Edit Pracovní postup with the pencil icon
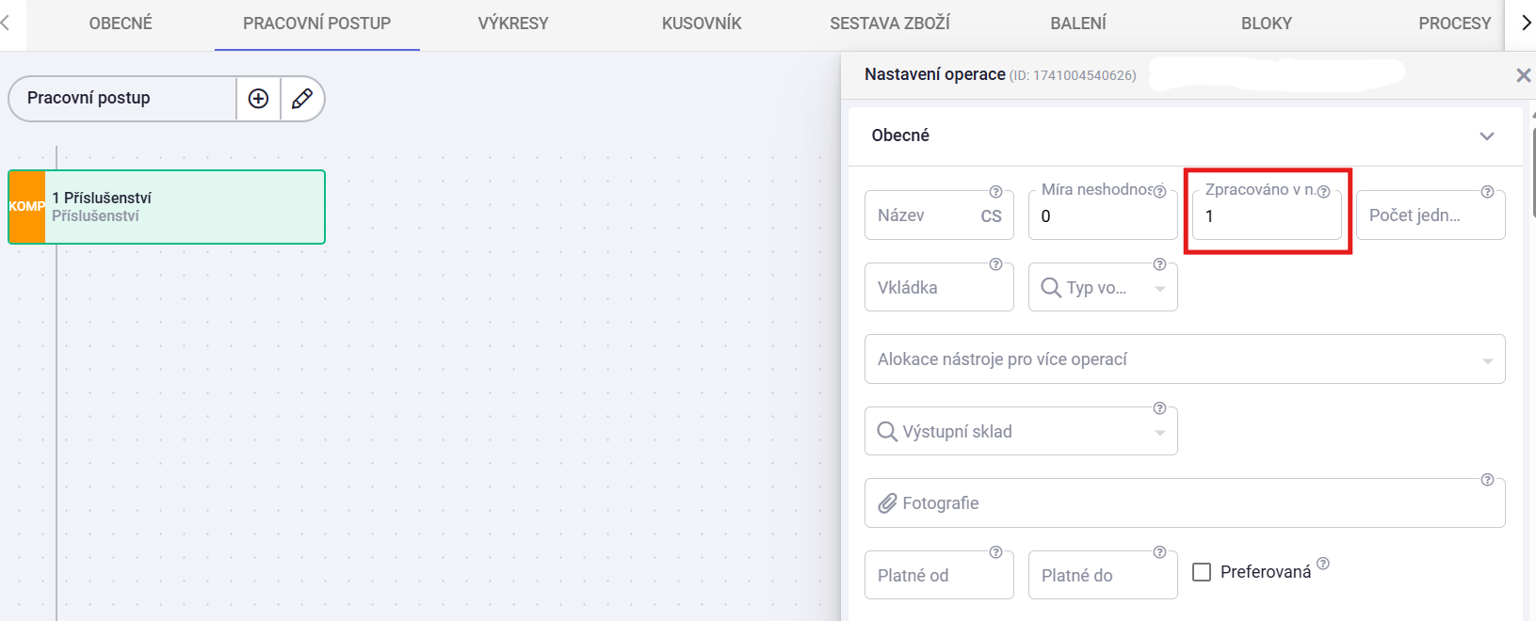This screenshot has height=621, width=1536. (302, 99)
